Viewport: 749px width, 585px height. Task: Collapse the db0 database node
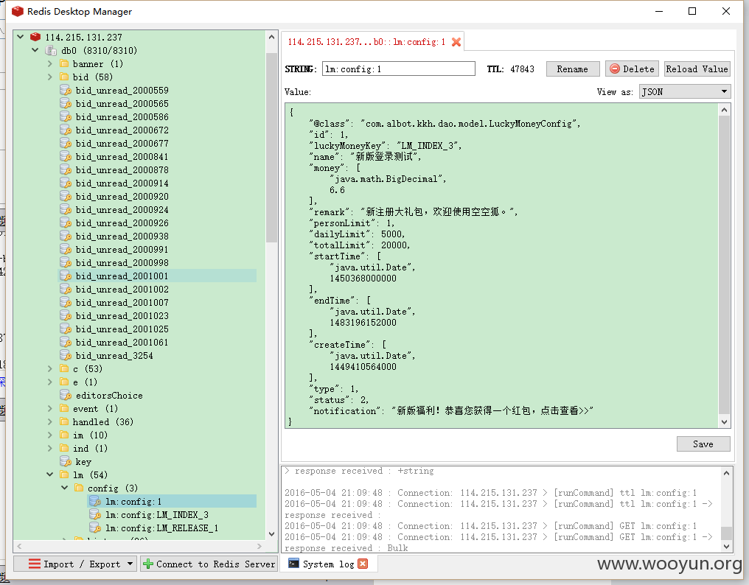[x=35, y=49]
